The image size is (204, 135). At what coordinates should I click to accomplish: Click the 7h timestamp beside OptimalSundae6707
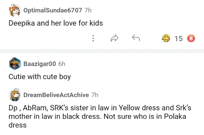tap(88, 10)
